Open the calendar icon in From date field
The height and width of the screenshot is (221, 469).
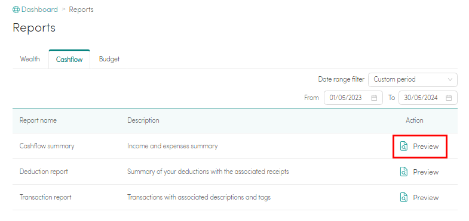coord(374,98)
